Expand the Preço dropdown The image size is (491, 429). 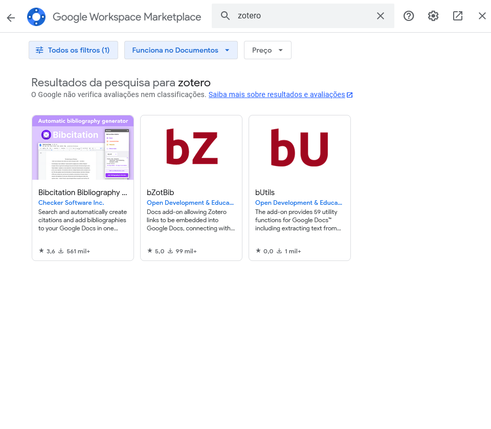(267, 50)
